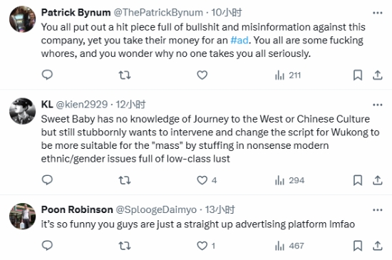View analytics showing 211 views
The height and width of the screenshot is (260, 392).
click(x=288, y=76)
